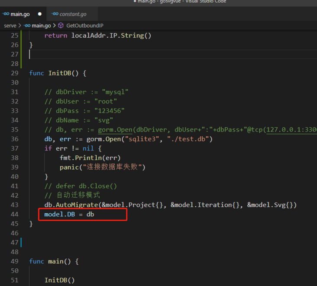Screen dimensions: 317x286
Task: Click the db.AutoMigrate statement
Action: point(74,205)
